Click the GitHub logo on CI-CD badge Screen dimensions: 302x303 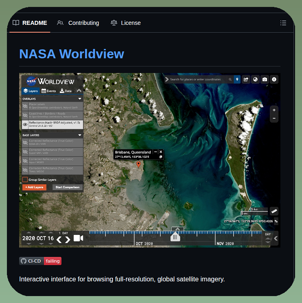(x=24, y=261)
